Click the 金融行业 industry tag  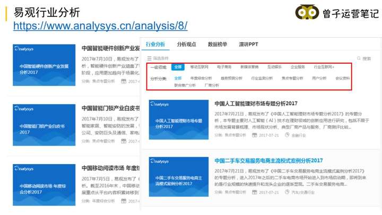tap(298, 135)
